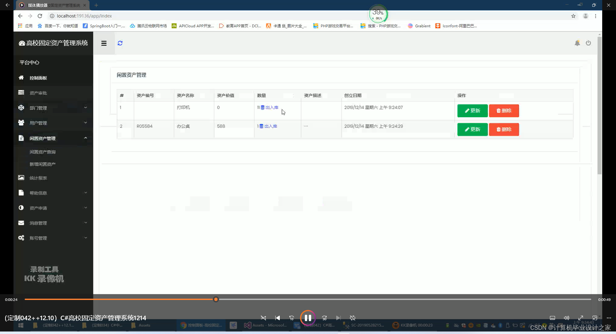Expand 消息管理 menu
The height and width of the screenshot is (334, 616).
(53, 223)
